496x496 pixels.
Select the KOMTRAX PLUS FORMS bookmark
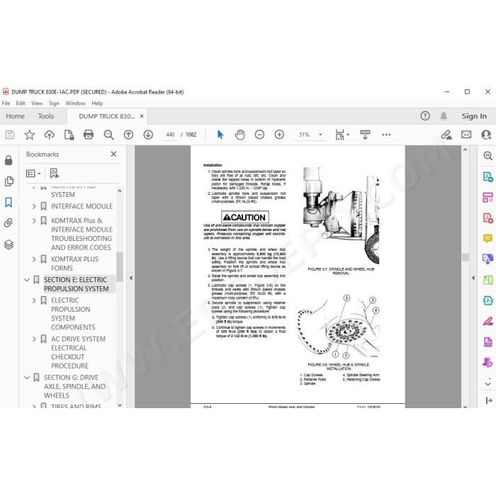74,264
